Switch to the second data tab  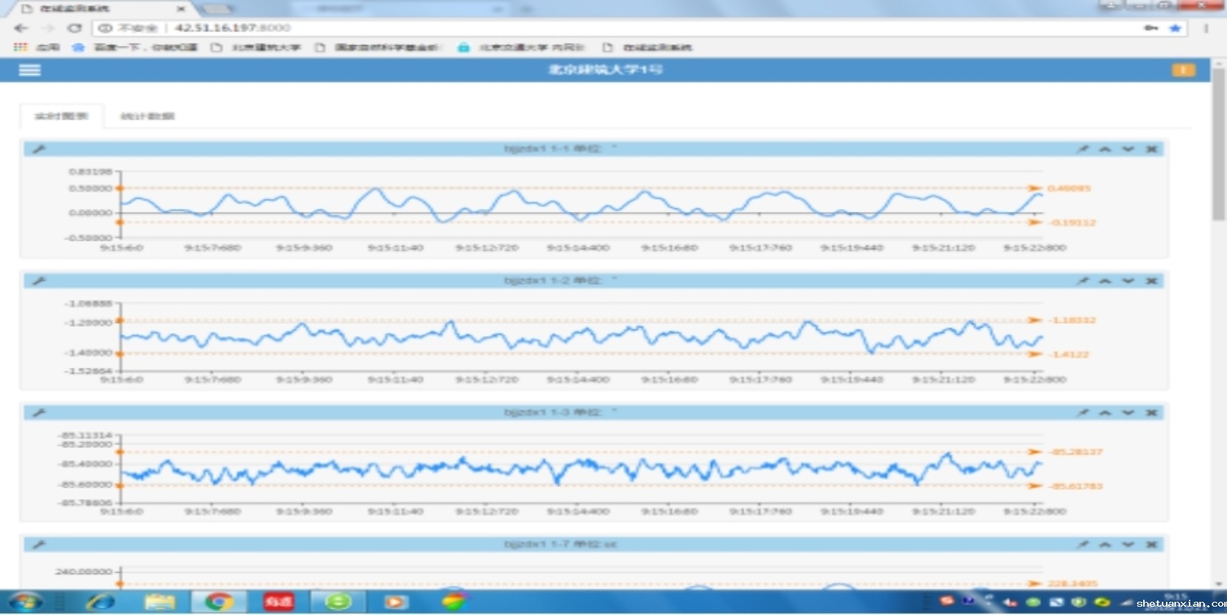pos(147,116)
